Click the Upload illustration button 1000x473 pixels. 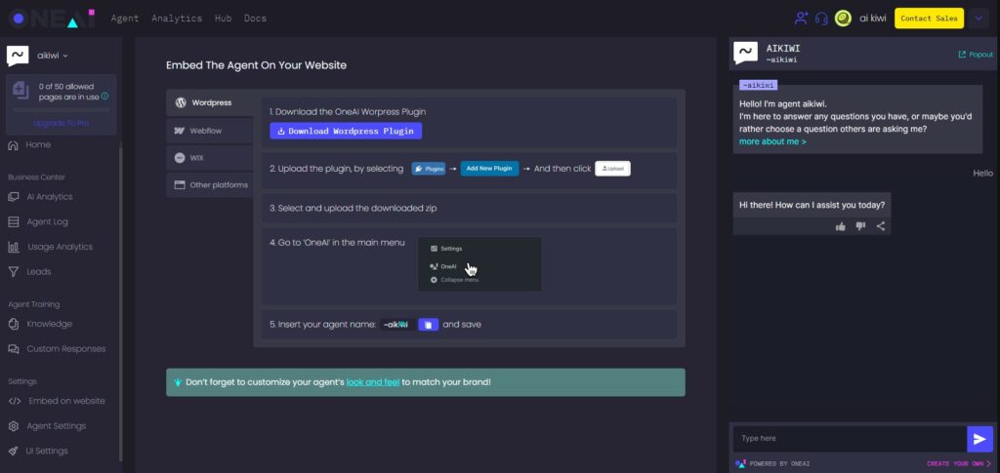point(613,169)
